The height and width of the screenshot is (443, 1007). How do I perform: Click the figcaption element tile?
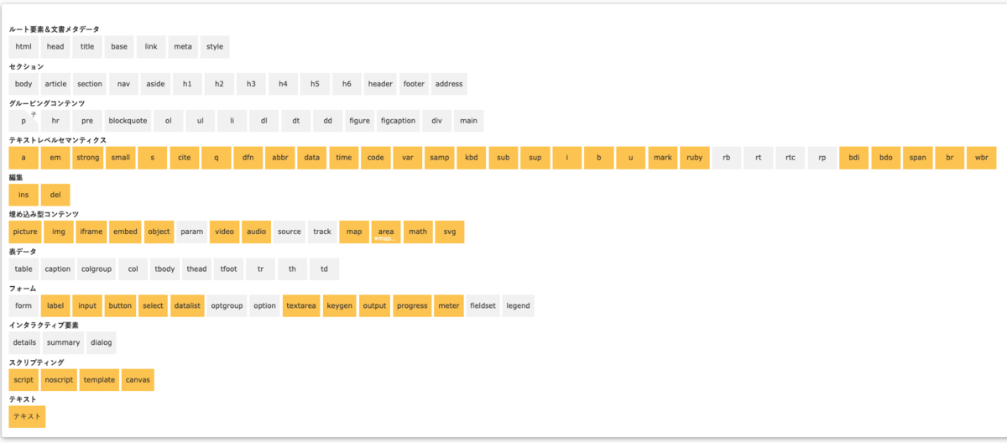tap(398, 121)
